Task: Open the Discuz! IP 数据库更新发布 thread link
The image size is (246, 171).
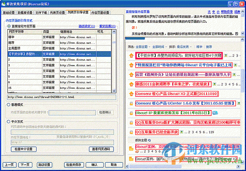Action: (x=173, y=113)
